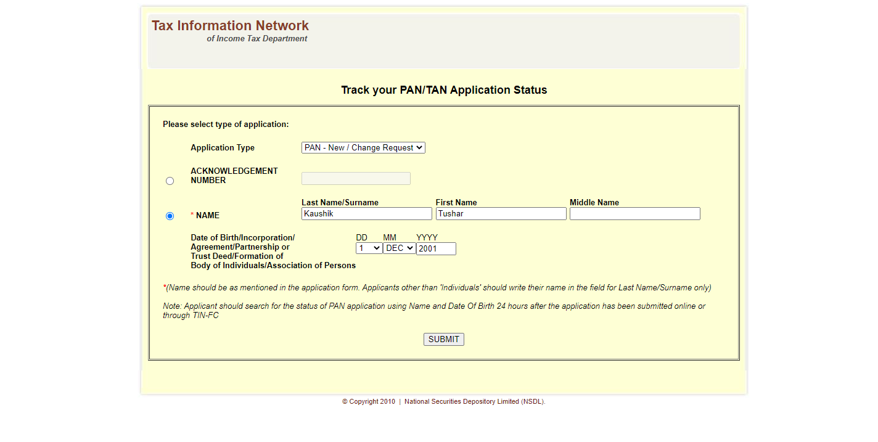Click the YYYY year field showing 2001
Image resolution: width=878 pixels, height=442 pixels.
click(x=436, y=249)
